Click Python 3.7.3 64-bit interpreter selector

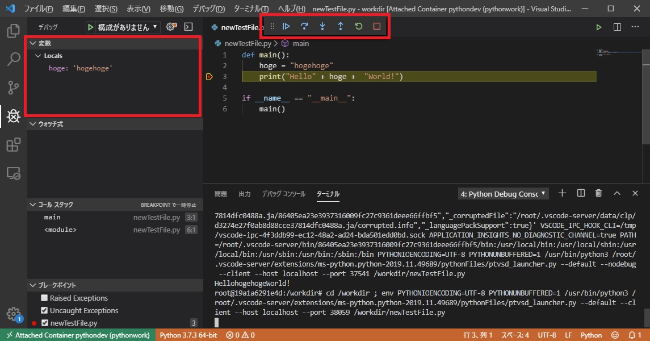point(188,335)
